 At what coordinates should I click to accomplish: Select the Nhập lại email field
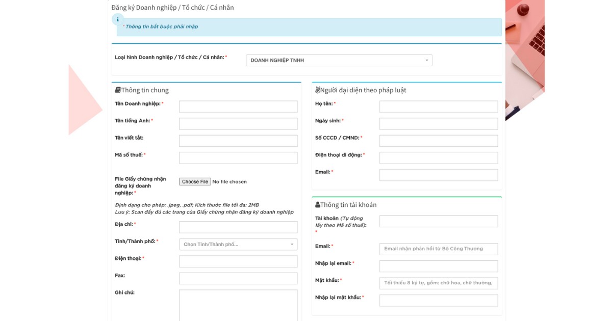pyautogui.click(x=438, y=266)
